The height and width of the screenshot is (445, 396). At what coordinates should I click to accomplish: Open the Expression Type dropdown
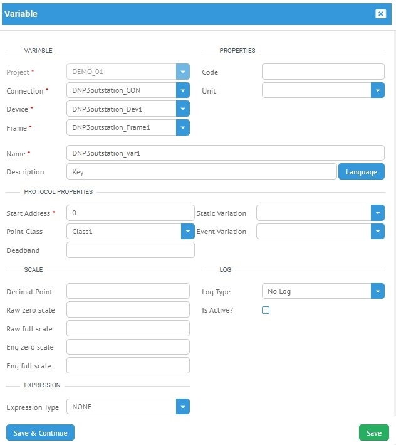182,407
